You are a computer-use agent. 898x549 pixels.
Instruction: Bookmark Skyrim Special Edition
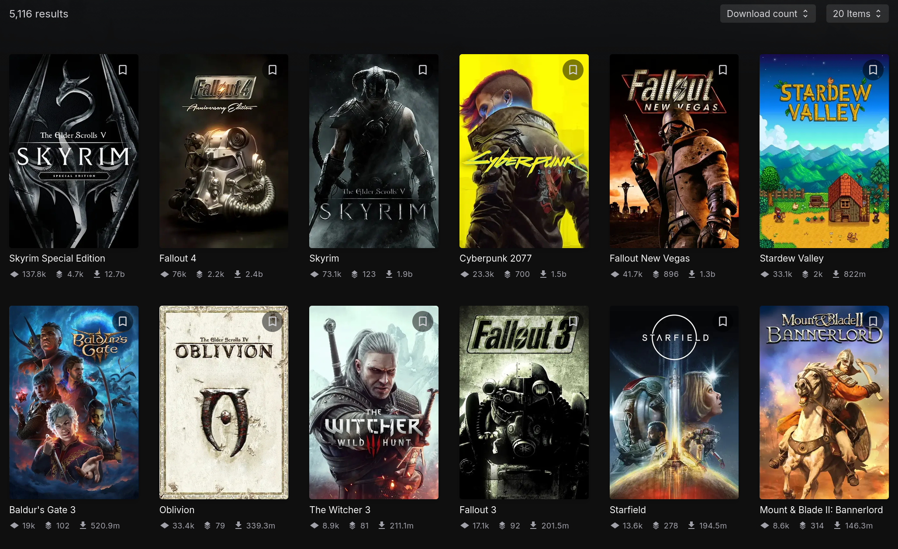(x=123, y=70)
